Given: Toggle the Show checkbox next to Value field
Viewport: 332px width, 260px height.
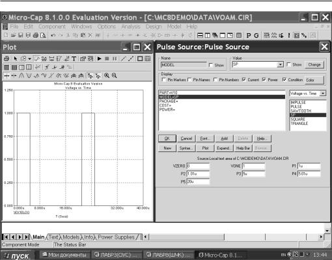Looking at the screenshot, I should pos(288,64).
